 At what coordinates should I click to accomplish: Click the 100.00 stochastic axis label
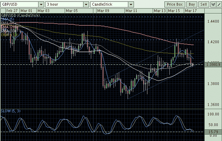(x=213, y=114)
